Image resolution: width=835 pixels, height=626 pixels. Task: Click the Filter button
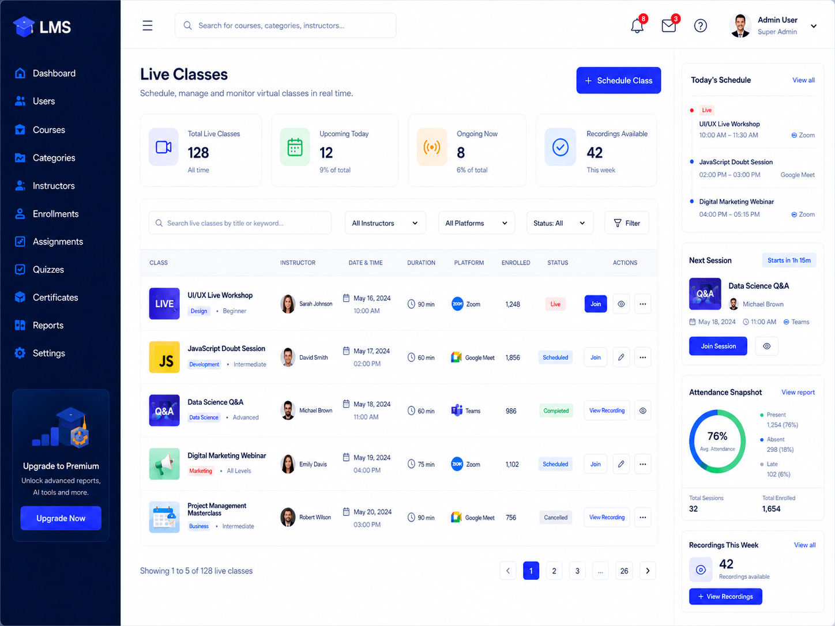627,223
